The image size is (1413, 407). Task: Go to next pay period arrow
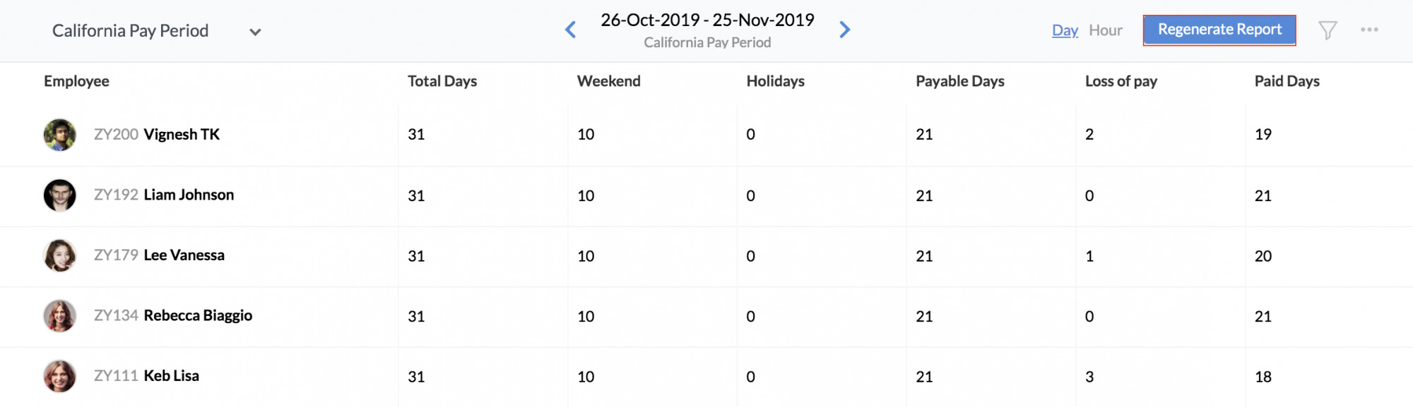(x=844, y=30)
